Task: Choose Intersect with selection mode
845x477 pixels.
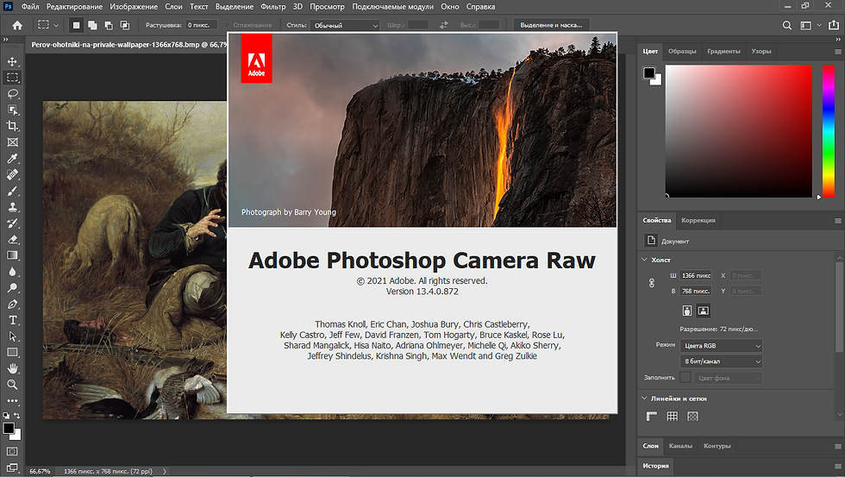Action: 125,25
